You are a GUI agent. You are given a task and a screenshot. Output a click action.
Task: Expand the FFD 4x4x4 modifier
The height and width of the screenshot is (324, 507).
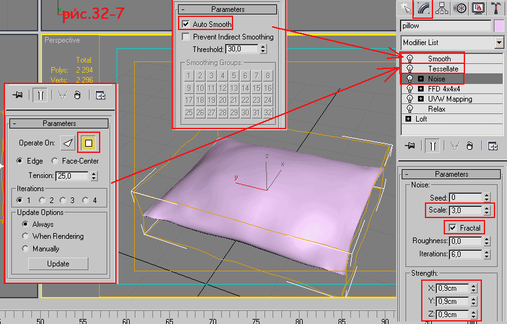coord(421,89)
